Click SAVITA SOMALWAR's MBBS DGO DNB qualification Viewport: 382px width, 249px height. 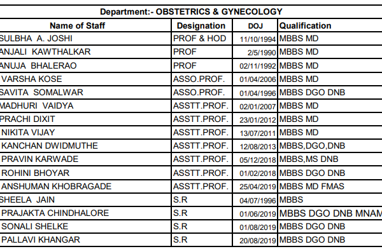(312, 92)
